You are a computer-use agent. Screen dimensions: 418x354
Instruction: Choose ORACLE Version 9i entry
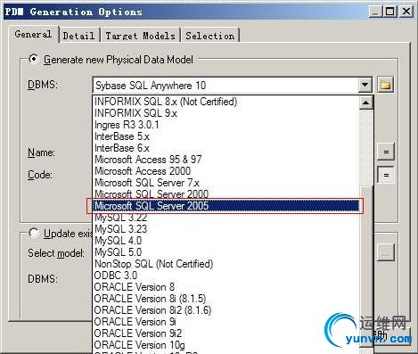click(226, 322)
